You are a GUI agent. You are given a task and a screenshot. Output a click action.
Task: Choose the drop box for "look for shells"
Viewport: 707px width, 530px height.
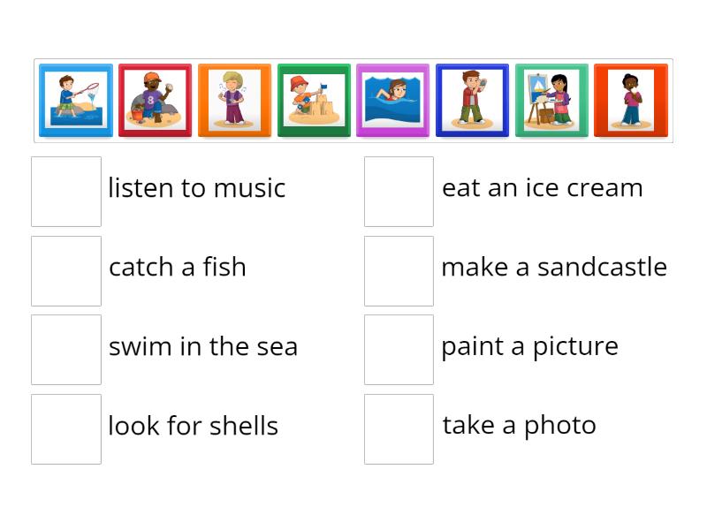pos(66,429)
